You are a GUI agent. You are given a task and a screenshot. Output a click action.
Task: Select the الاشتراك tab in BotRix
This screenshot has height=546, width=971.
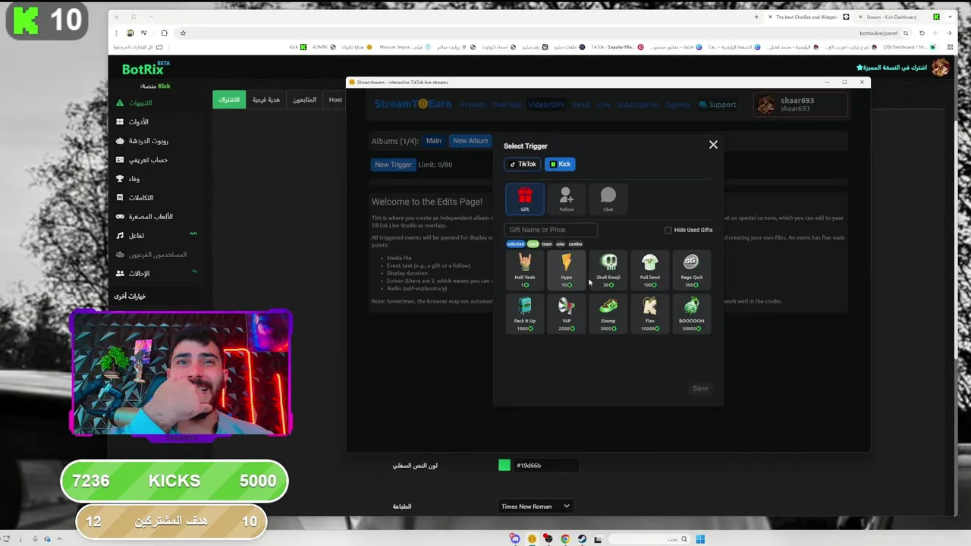coord(229,99)
